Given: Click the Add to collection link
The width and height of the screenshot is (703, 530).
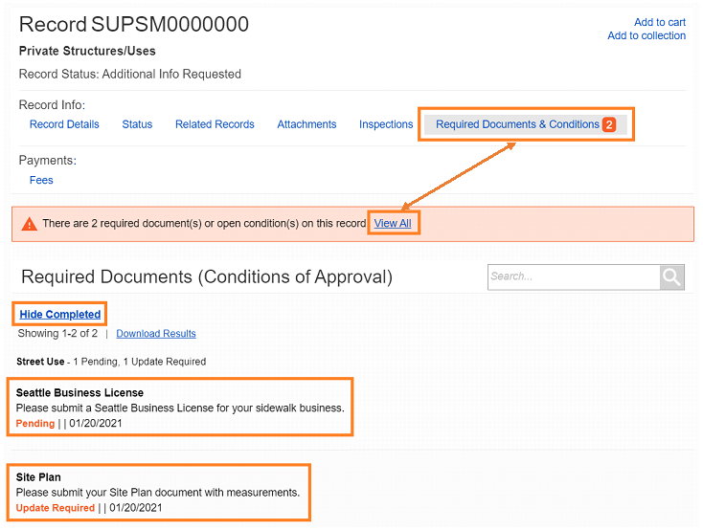Looking at the screenshot, I should [x=646, y=35].
